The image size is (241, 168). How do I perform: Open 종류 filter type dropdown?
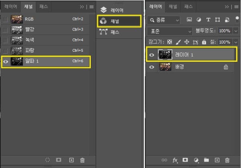(163, 20)
